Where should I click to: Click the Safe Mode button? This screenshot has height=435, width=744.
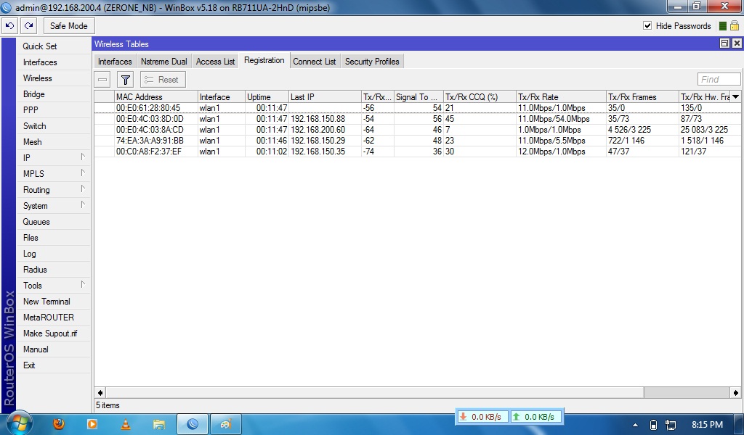pyautogui.click(x=69, y=26)
